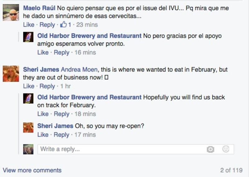Open Maelo Raúl's profile name link
This screenshot has width=249, height=177.
(x=39, y=8)
